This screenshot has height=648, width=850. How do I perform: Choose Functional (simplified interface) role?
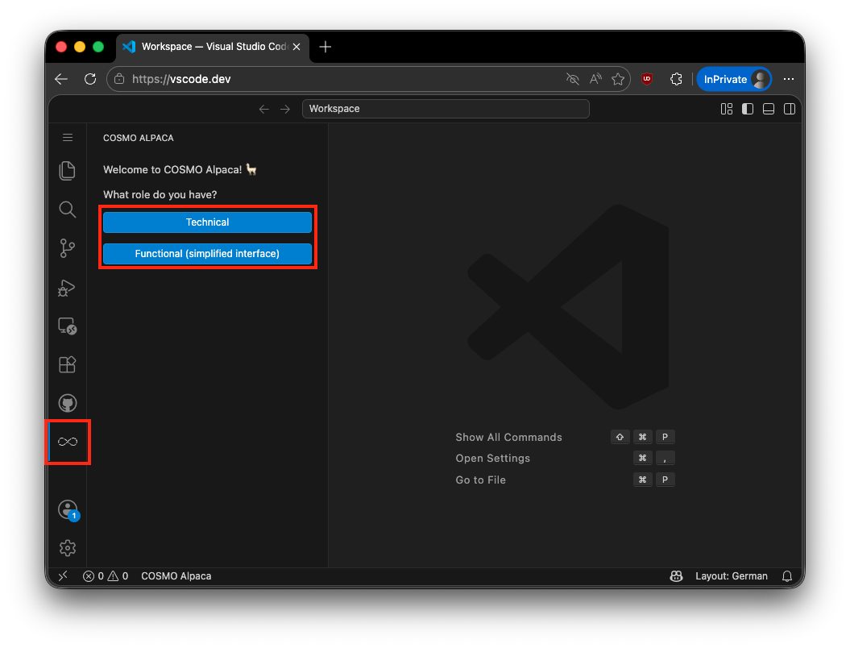pos(207,254)
